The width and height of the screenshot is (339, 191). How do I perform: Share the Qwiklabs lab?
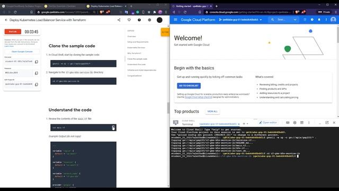coord(119,20)
